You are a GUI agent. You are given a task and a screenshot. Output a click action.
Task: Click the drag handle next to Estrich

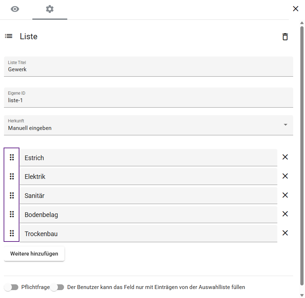pyautogui.click(x=12, y=157)
